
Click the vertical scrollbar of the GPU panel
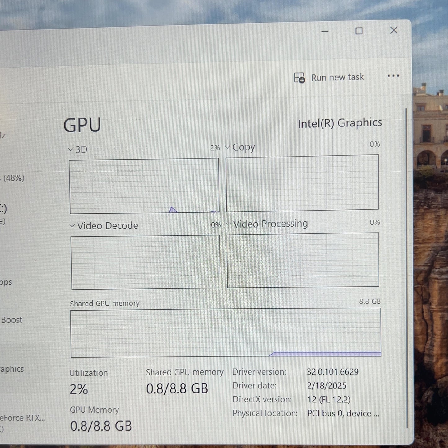click(407, 268)
